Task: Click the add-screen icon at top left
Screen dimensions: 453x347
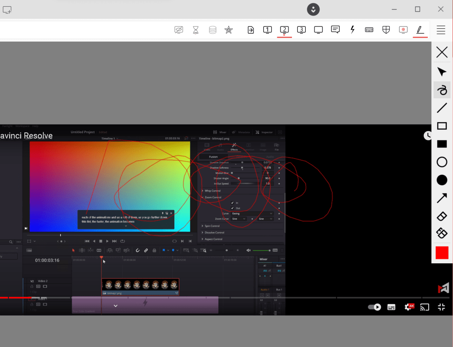Action: [7, 10]
